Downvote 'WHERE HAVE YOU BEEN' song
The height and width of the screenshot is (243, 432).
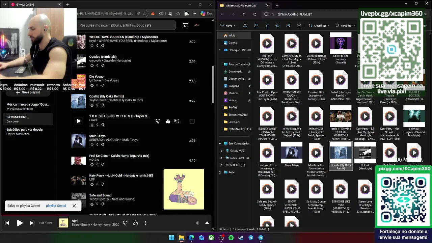coord(103,46)
